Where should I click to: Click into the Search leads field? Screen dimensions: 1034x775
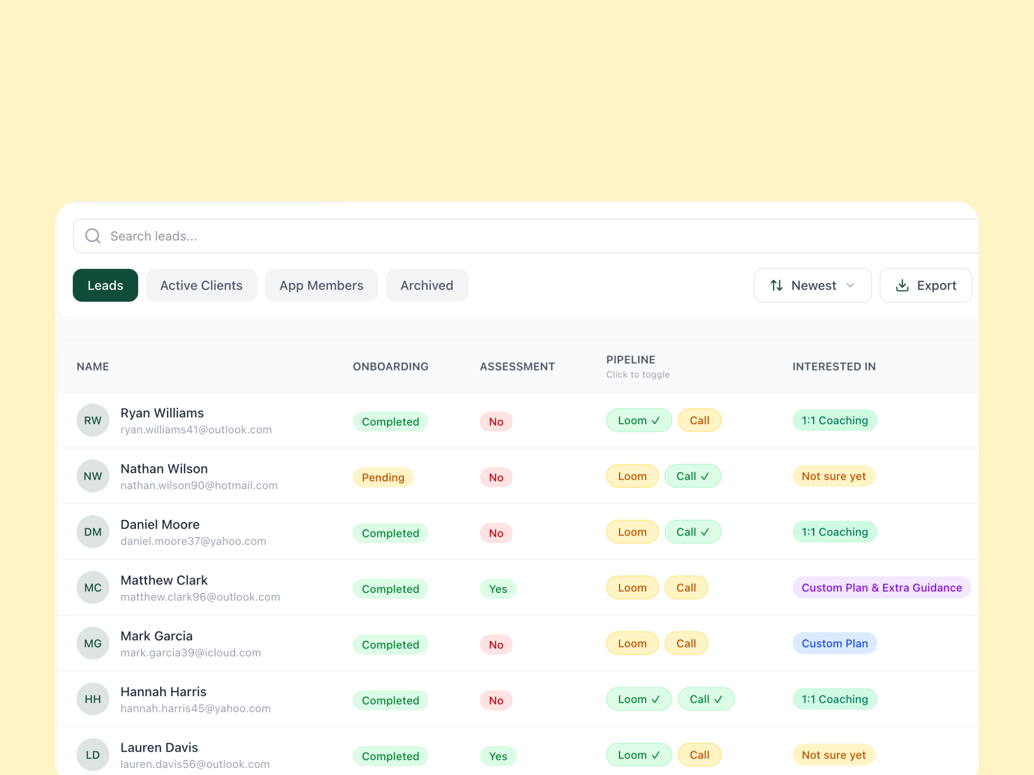pyautogui.click(x=526, y=236)
